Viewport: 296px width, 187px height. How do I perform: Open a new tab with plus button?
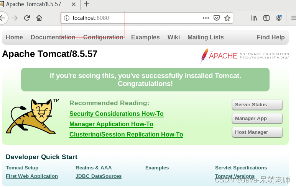point(87,4)
